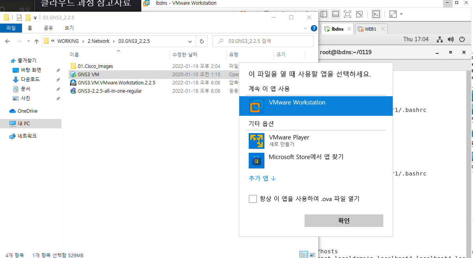Select VMware Workstation in the app list
The width and height of the screenshot is (473, 258).
[x=316, y=106]
